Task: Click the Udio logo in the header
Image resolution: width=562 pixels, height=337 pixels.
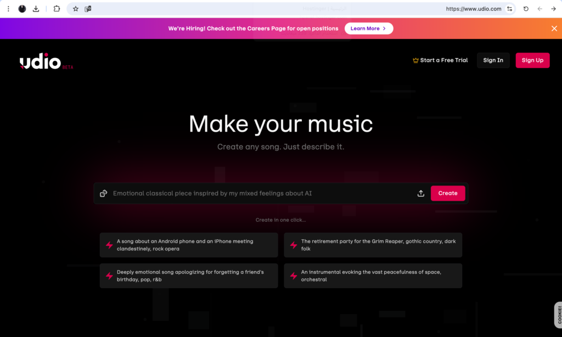Action: [41, 62]
